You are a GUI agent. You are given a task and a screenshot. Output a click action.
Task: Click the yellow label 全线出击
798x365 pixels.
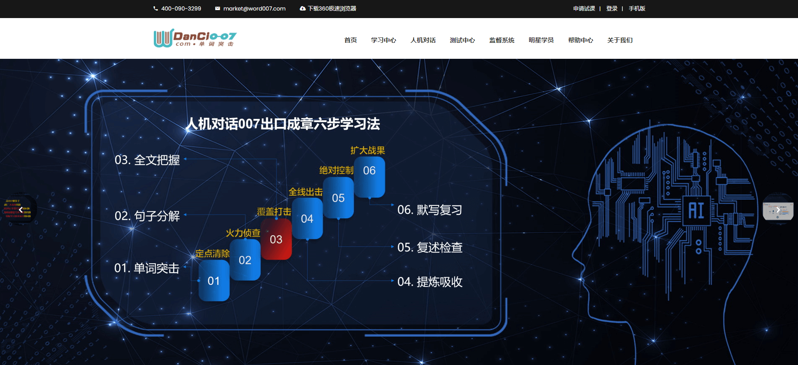pos(306,192)
